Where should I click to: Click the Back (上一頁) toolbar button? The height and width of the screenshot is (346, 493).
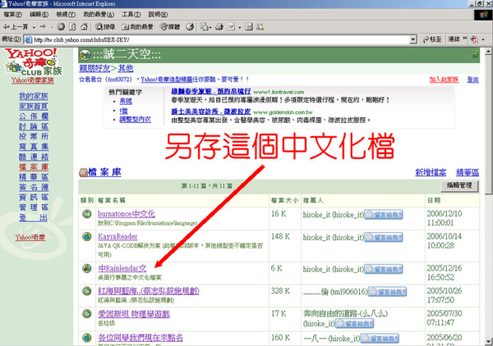click(x=15, y=27)
